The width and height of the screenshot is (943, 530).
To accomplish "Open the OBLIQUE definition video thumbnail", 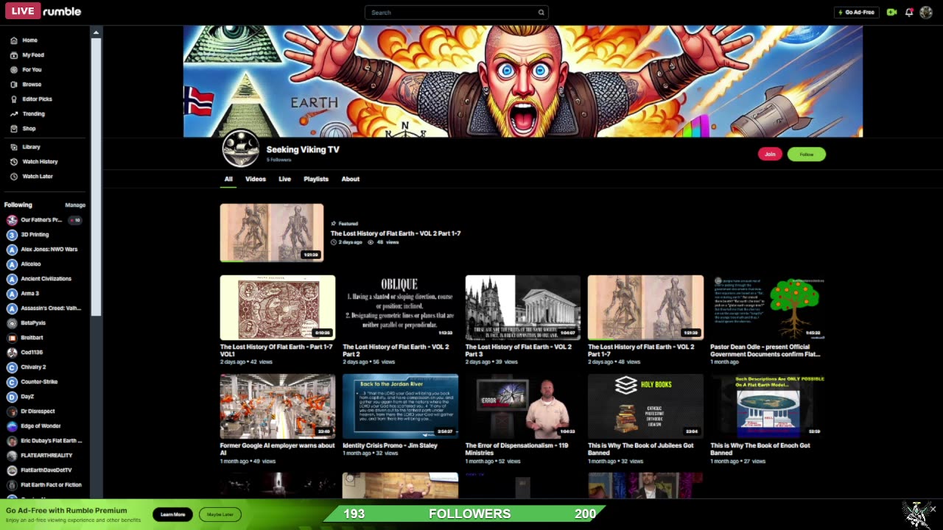I will coord(400,308).
